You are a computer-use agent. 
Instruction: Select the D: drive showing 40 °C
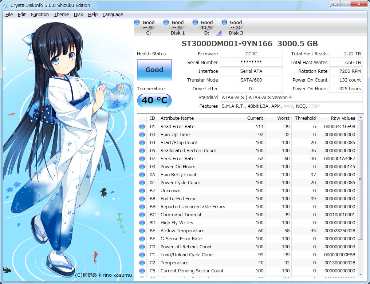(195, 22)
